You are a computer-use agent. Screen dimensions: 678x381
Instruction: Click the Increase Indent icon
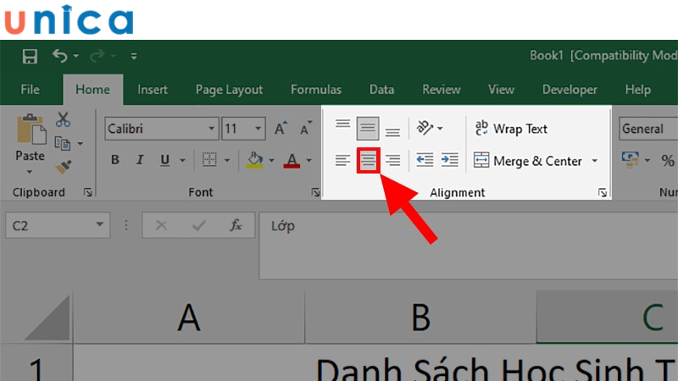449,160
